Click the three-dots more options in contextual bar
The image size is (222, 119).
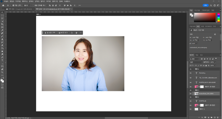click(x=80, y=32)
